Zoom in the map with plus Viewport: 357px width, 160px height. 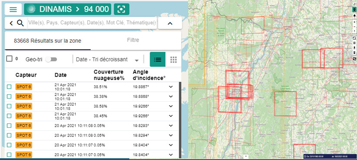pyautogui.click(x=354, y=22)
